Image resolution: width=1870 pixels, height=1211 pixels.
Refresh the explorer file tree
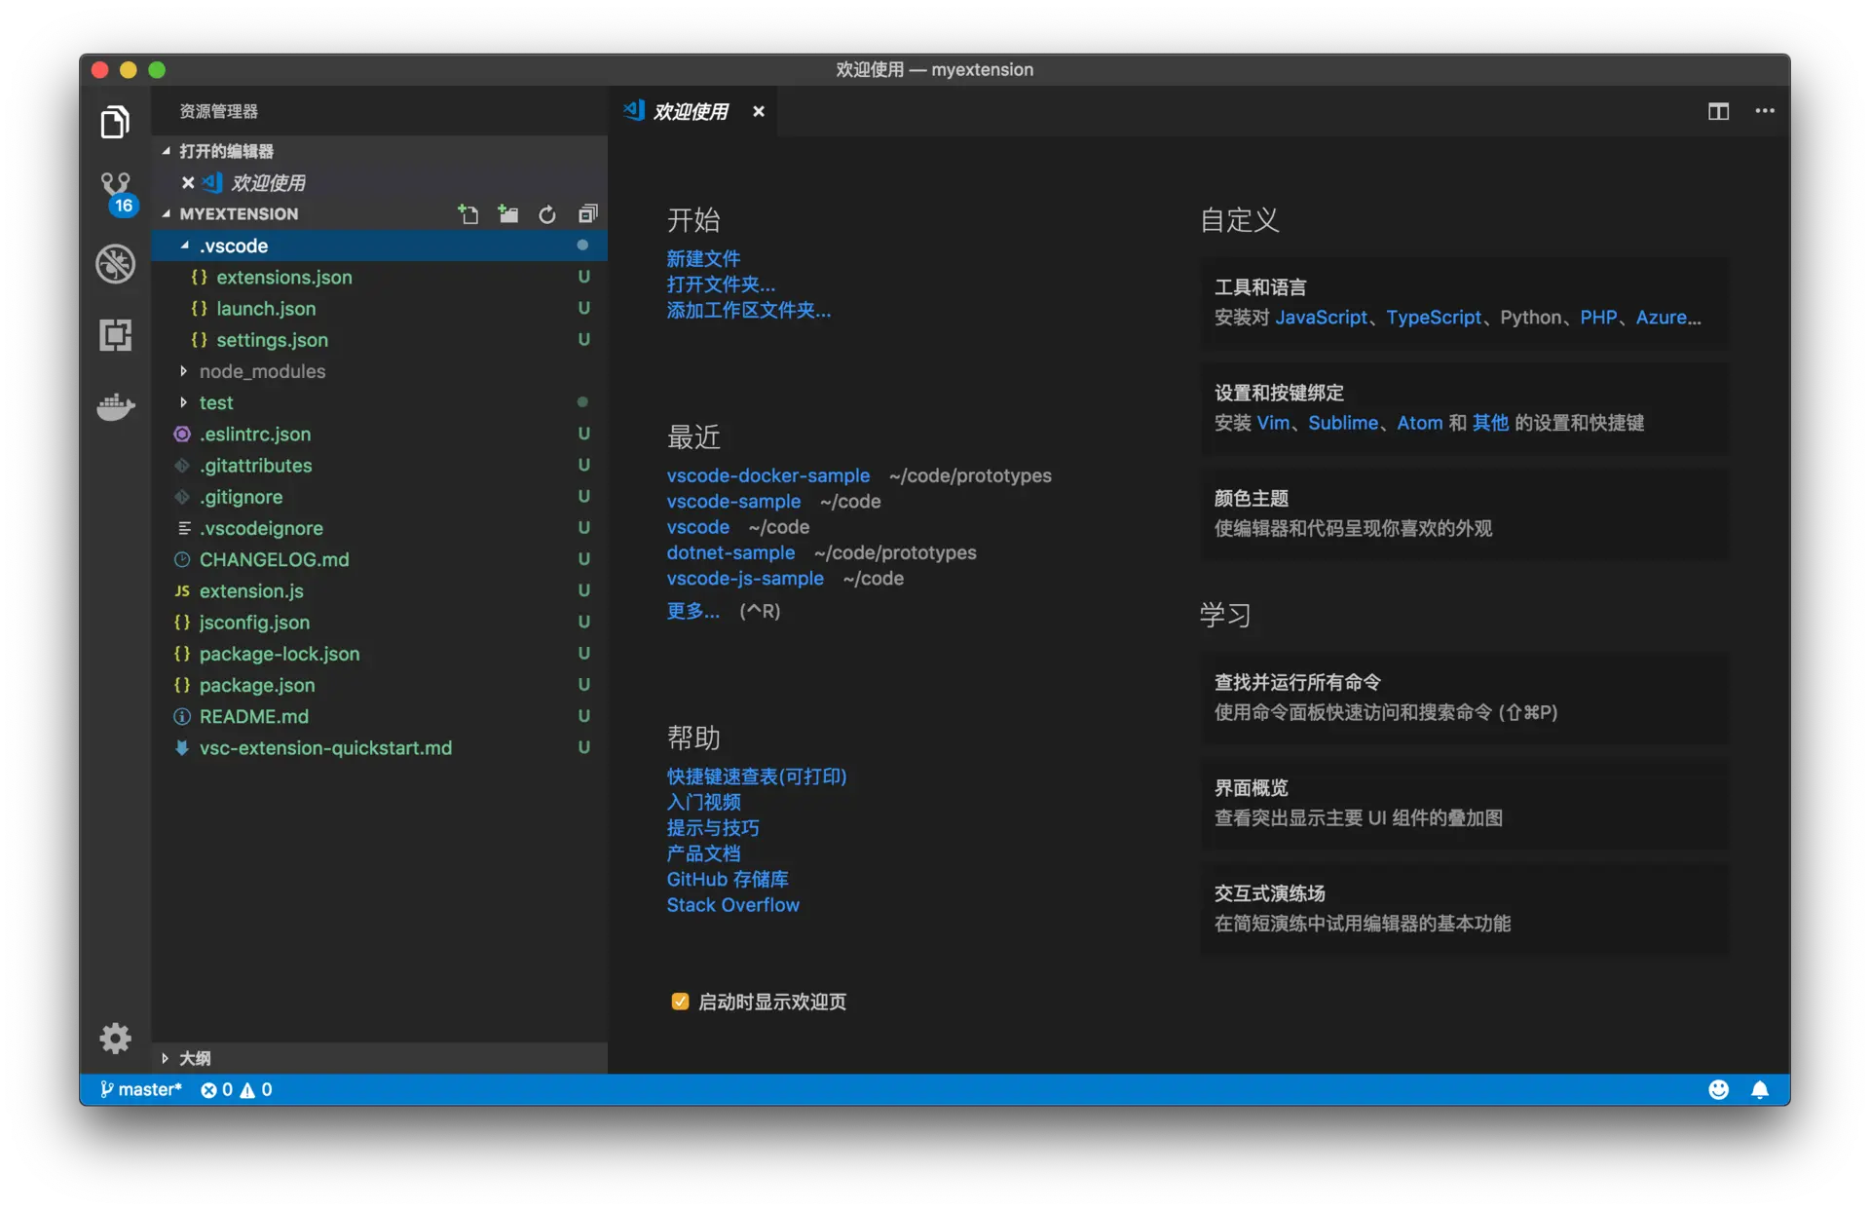click(547, 214)
